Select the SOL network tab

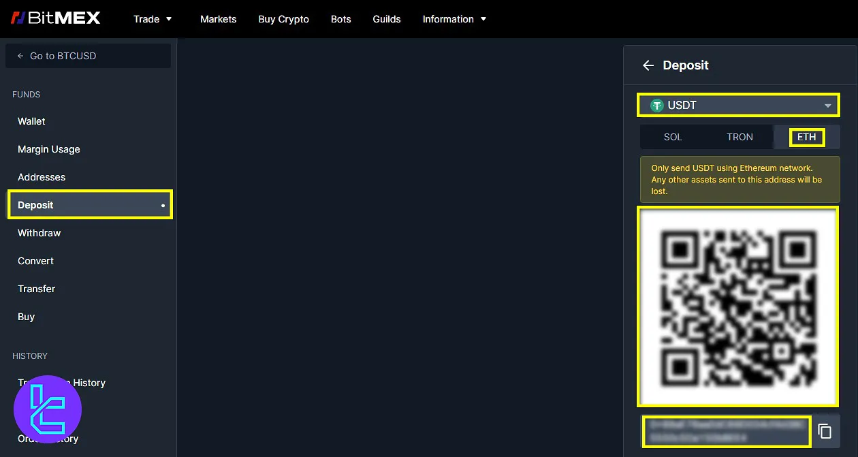point(673,137)
